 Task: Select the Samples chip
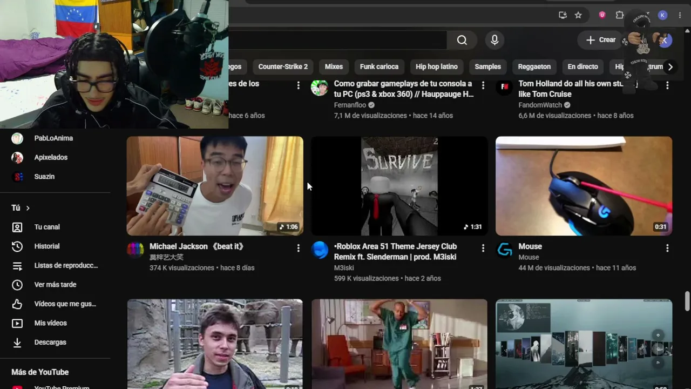[488, 66]
